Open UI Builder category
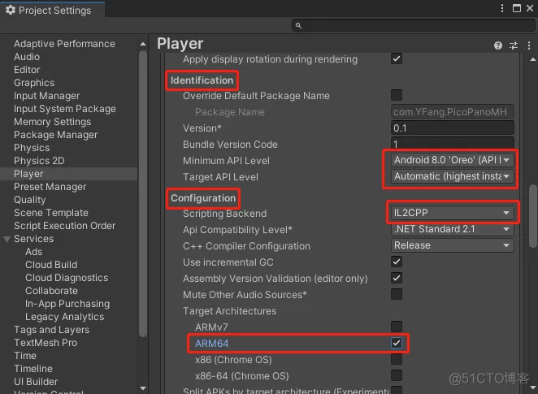Screen dimensions: 538x394 coord(36,382)
